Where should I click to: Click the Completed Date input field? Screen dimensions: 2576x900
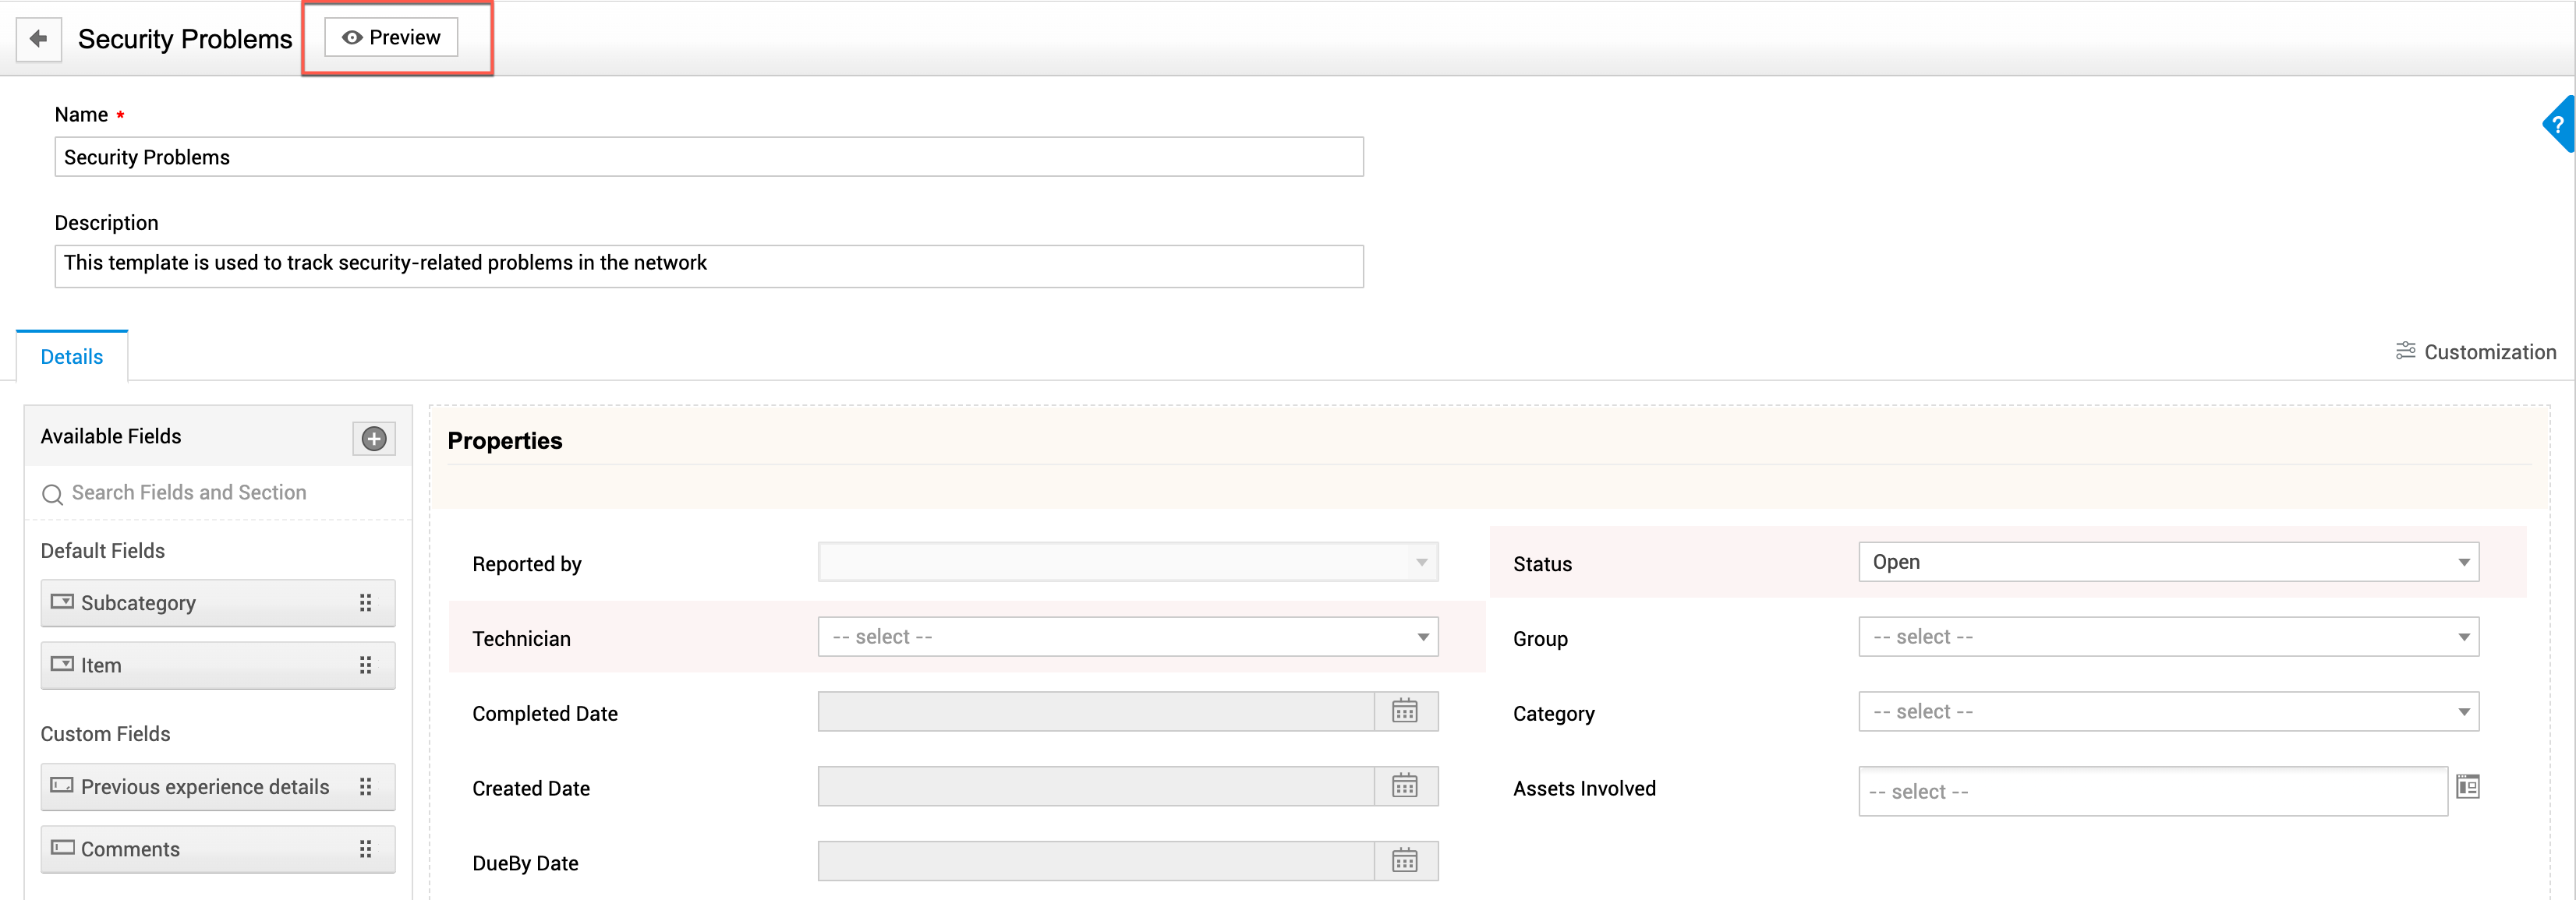(x=1096, y=712)
